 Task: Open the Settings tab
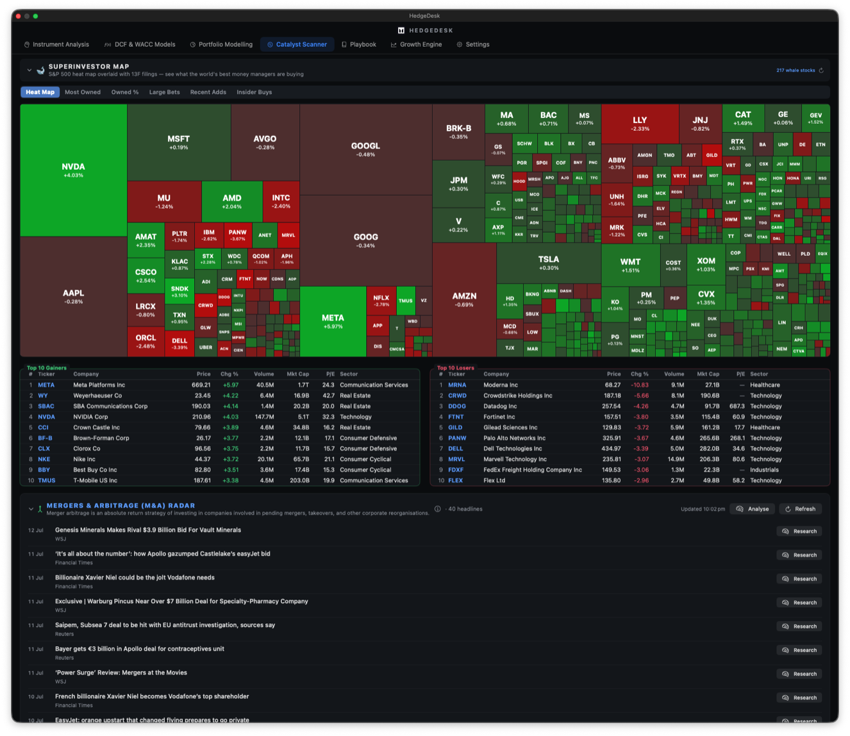(x=472, y=45)
